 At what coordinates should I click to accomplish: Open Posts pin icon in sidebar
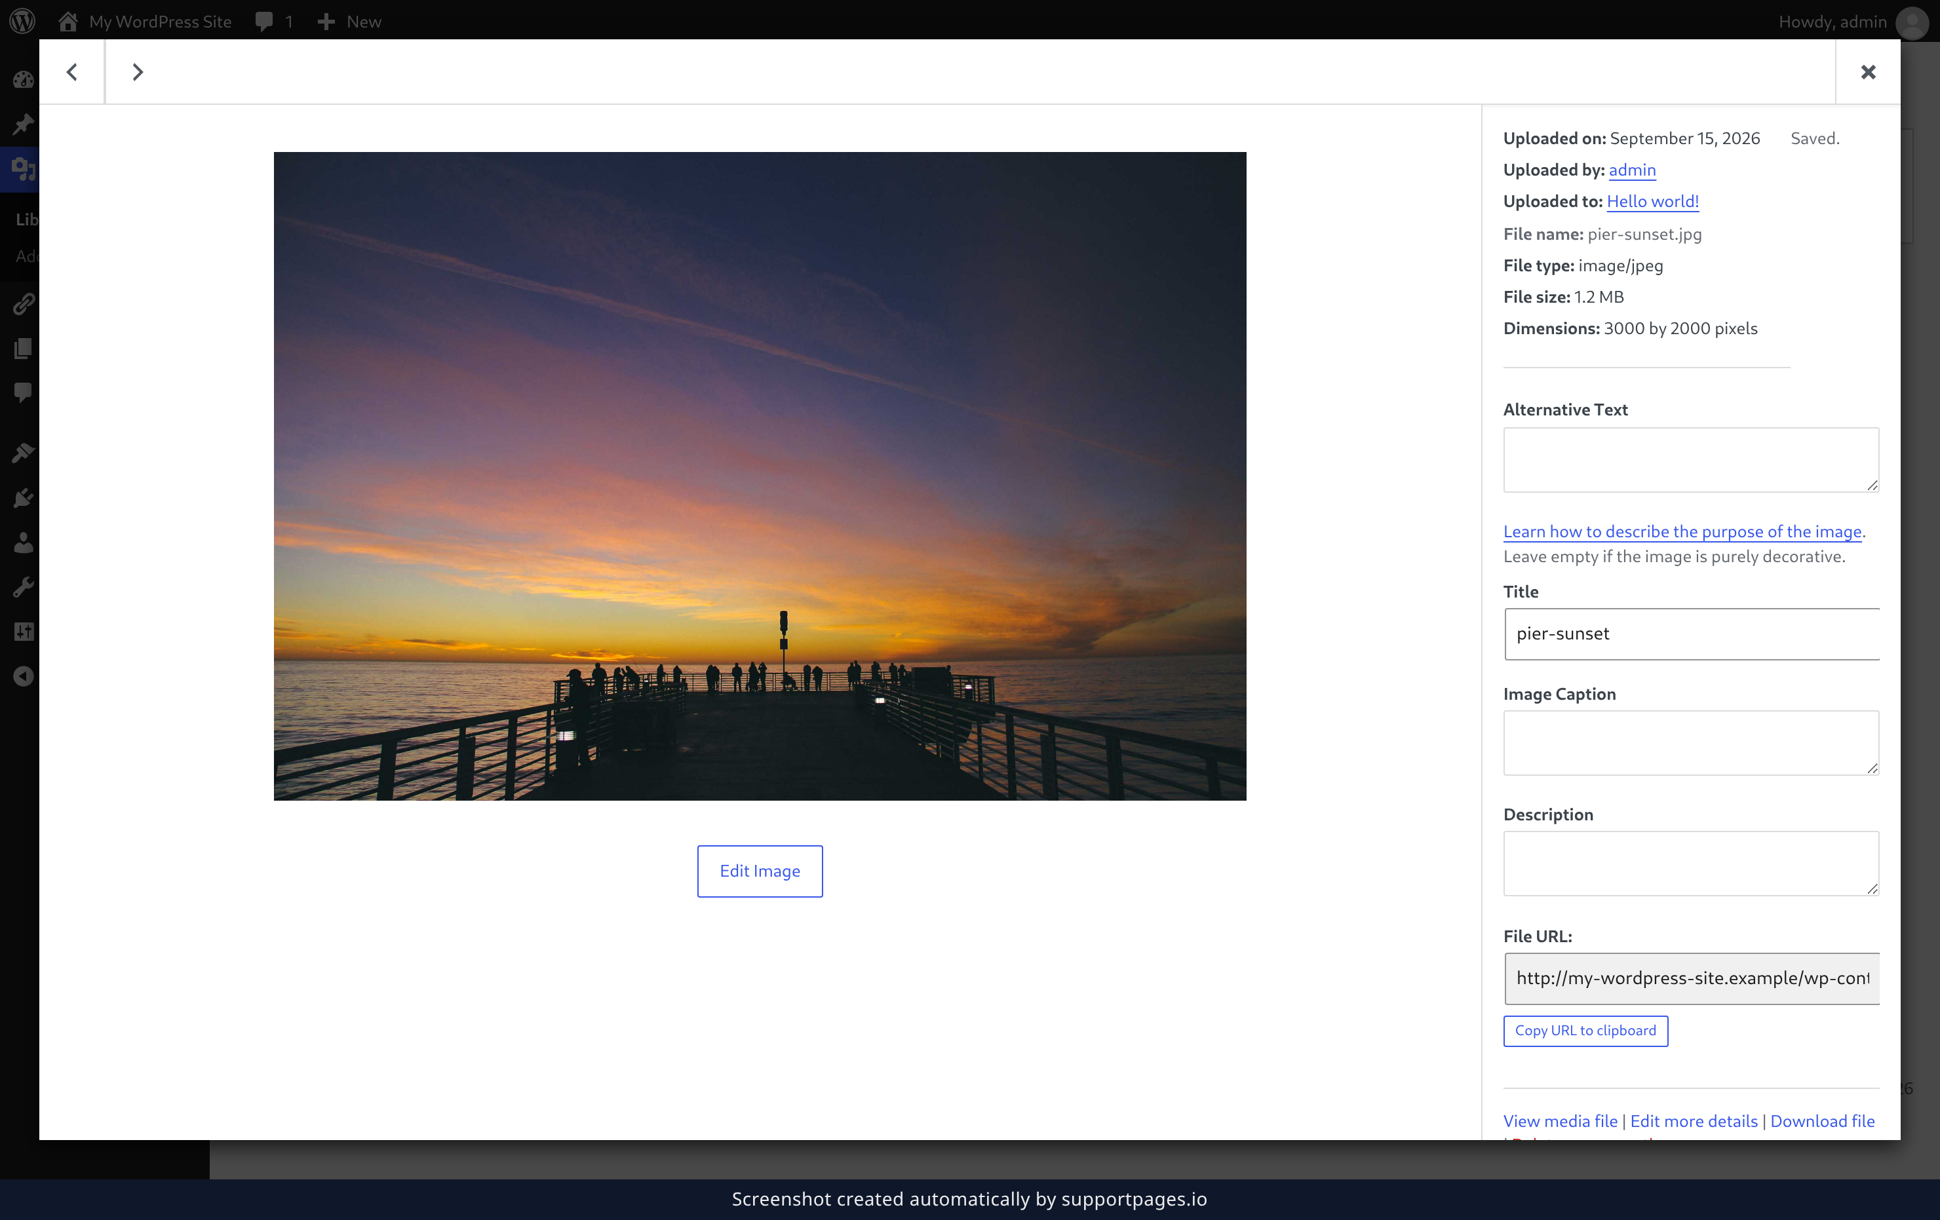point(22,124)
